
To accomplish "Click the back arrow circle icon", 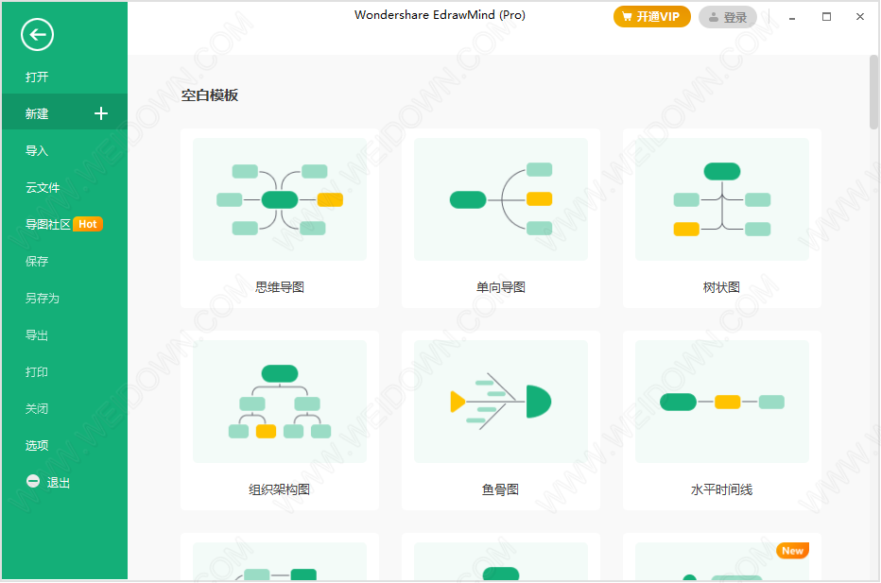I will point(37,36).
